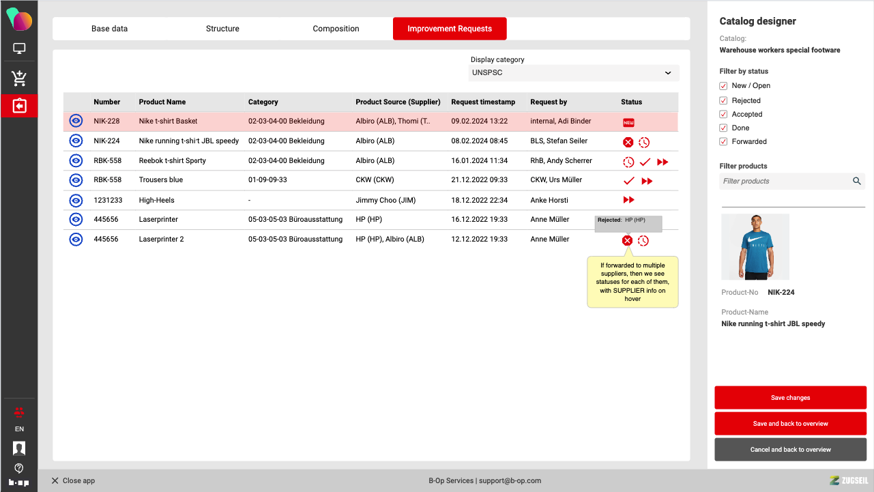
Task: Uncheck the New / Open status filter
Action: coord(723,86)
